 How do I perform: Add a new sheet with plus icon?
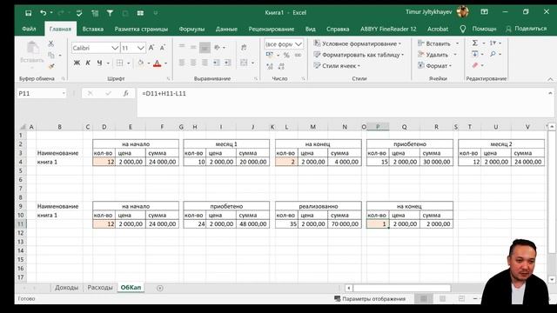tap(160, 288)
